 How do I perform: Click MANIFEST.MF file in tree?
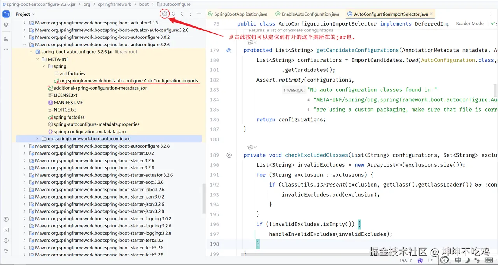(x=68, y=103)
